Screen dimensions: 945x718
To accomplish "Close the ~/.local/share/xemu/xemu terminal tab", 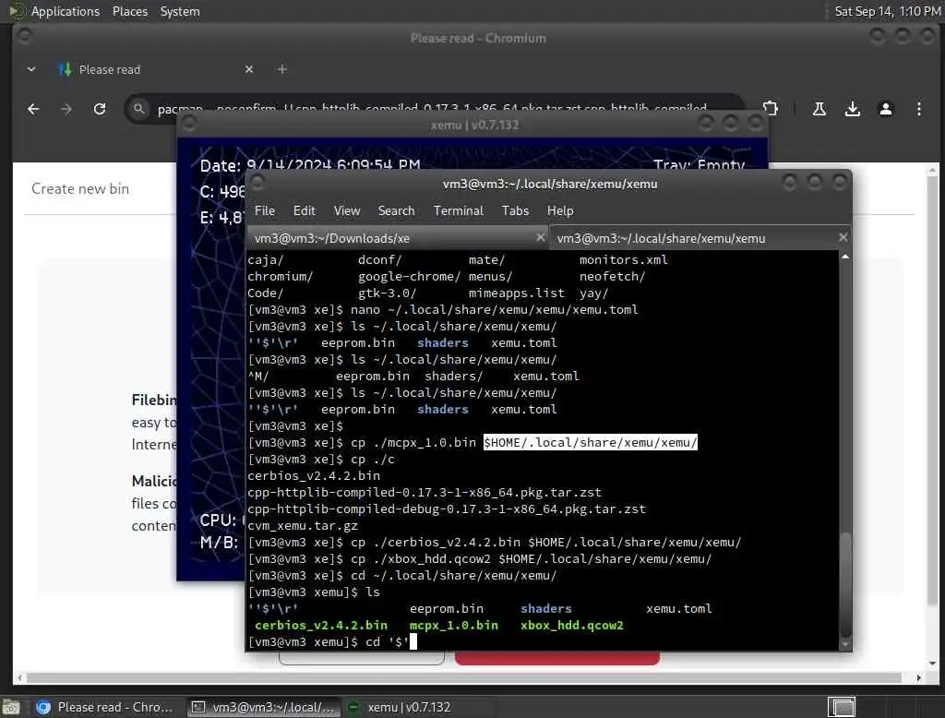I will pyautogui.click(x=843, y=237).
